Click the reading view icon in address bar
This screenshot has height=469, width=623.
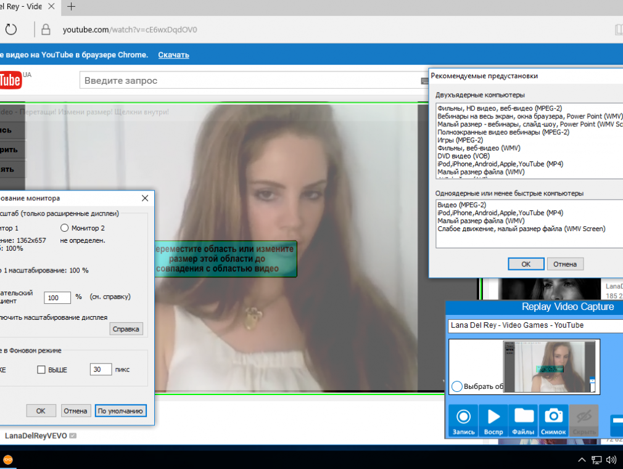(619, 30)
